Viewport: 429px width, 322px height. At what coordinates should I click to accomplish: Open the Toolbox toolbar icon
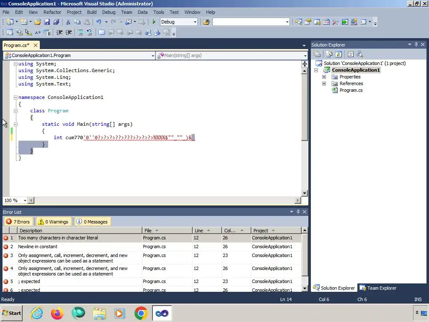336,22
